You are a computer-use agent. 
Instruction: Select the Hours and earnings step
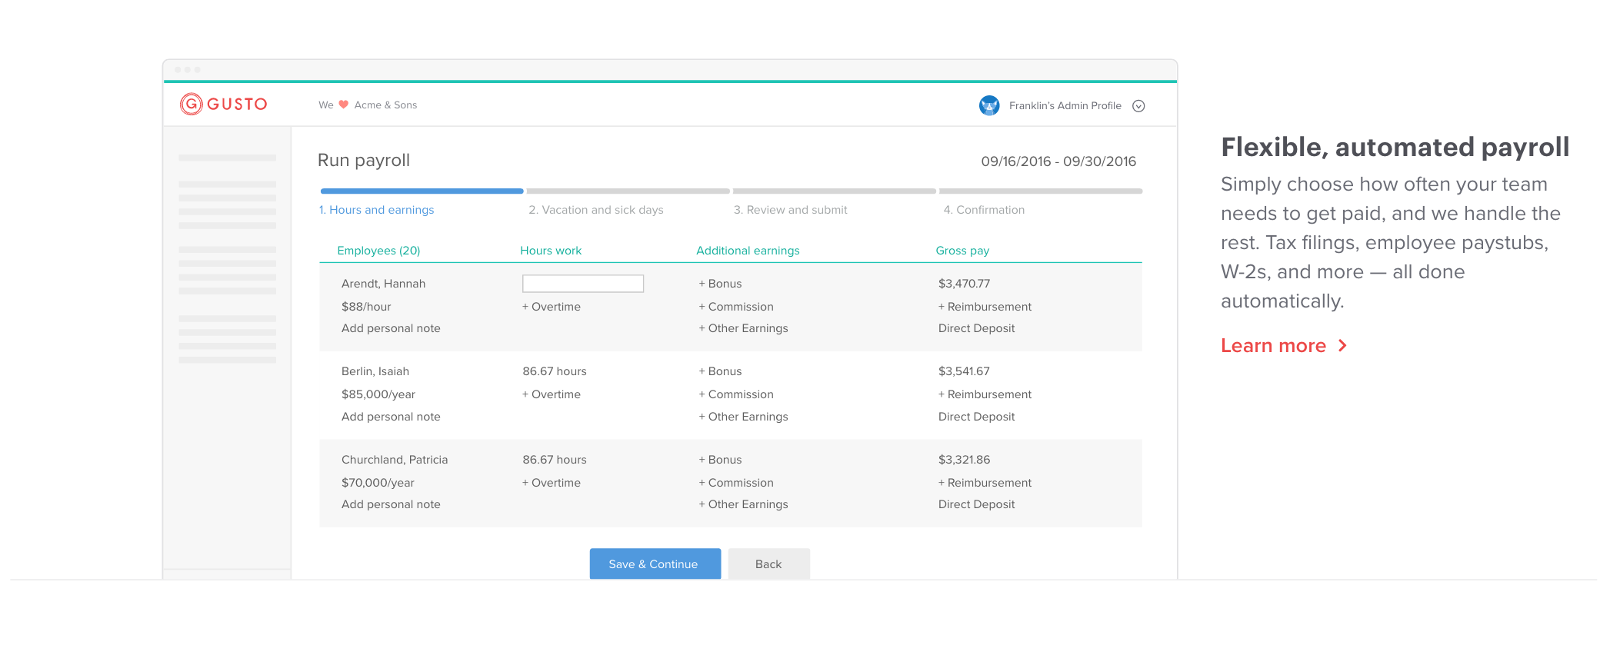click(376, 210)
